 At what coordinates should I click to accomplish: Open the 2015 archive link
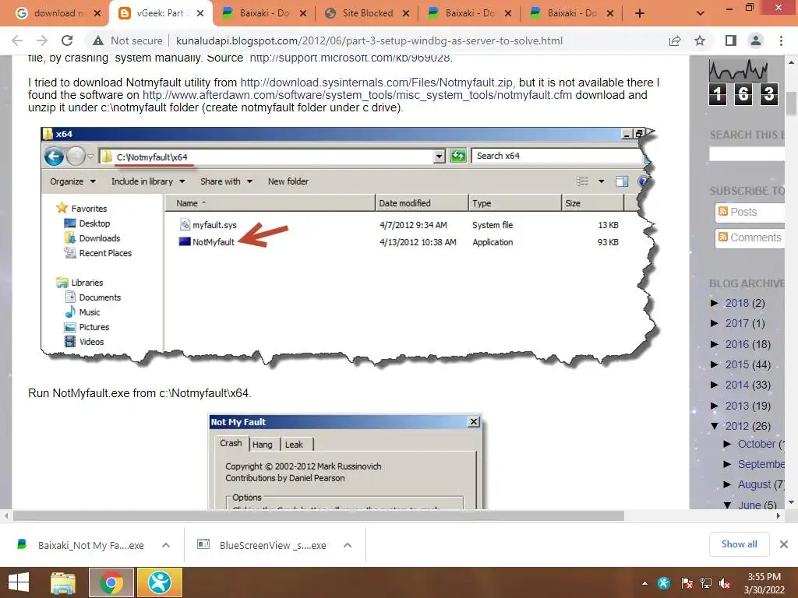[x=737, y=364]
